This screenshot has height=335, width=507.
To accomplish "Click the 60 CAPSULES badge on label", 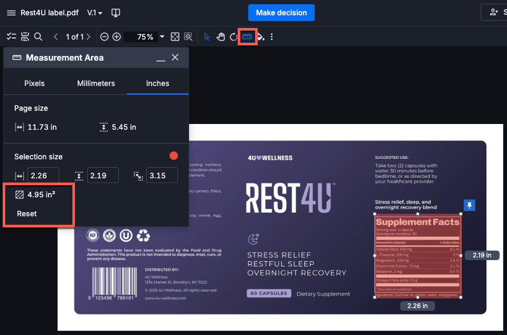I will 269,293.
